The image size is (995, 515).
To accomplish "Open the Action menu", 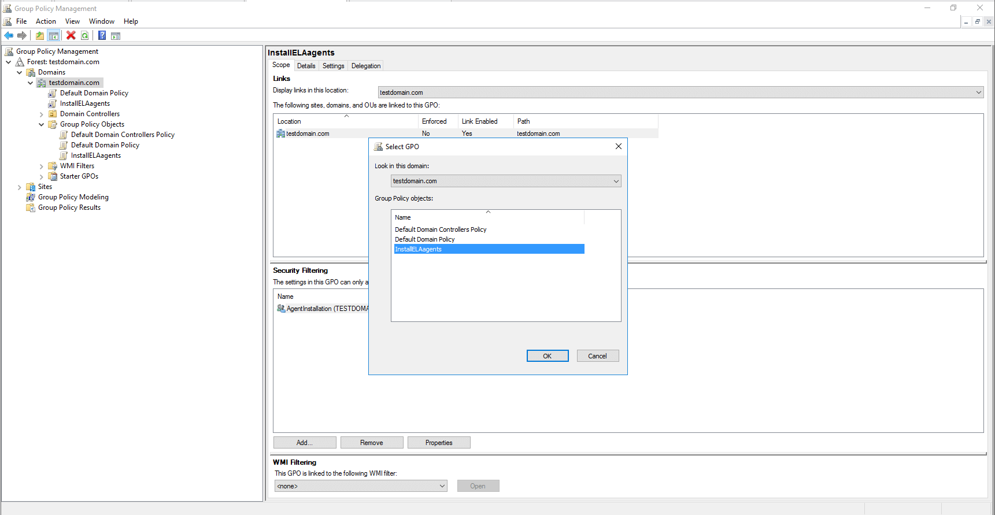I will tap(46, 21).
